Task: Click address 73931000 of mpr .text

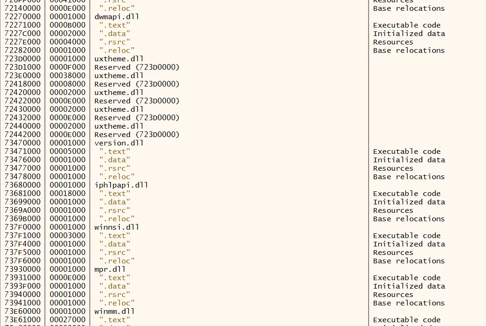Action: (22, 278)
